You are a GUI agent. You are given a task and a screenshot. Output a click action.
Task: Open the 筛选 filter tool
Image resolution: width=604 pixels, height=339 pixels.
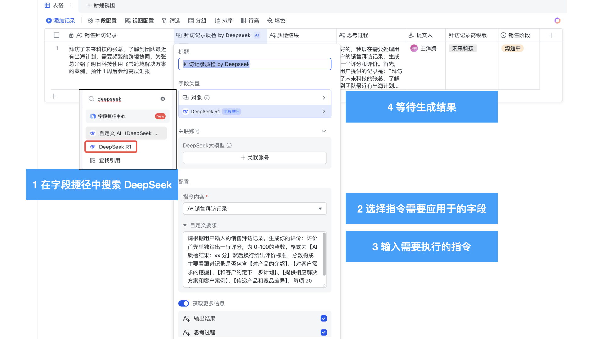pyautogui.click(x=171, y=20)
